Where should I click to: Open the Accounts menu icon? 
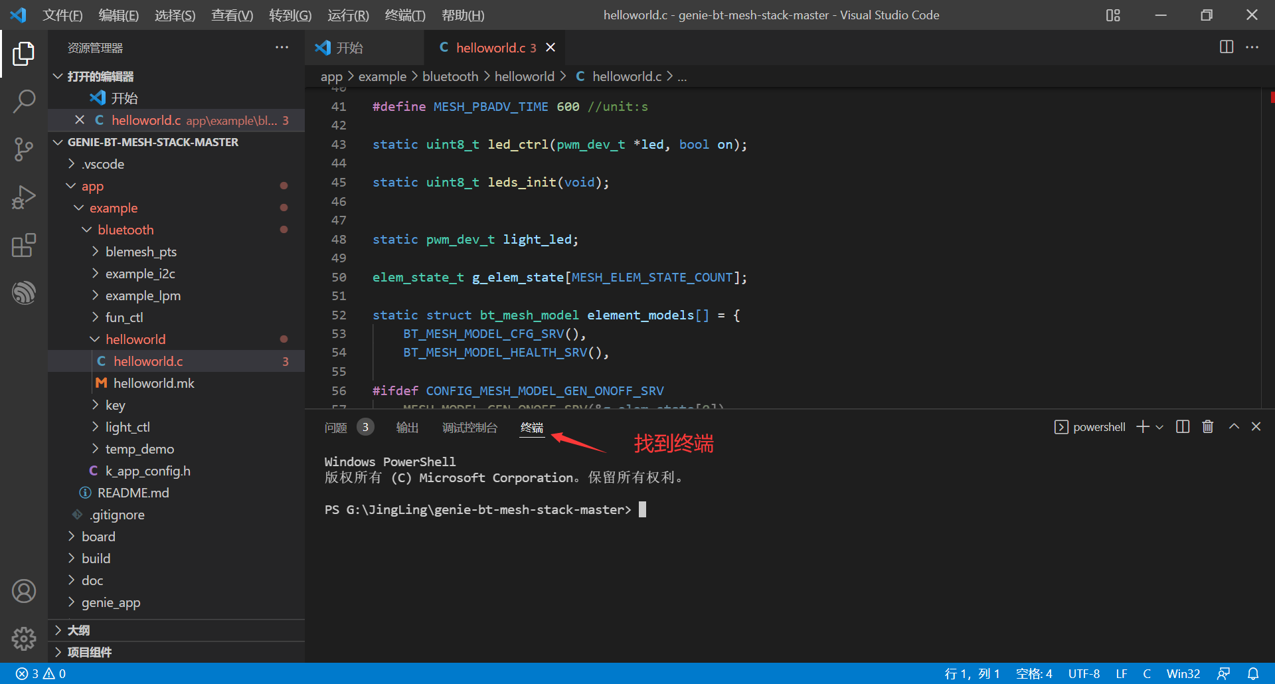pos(24,590)
